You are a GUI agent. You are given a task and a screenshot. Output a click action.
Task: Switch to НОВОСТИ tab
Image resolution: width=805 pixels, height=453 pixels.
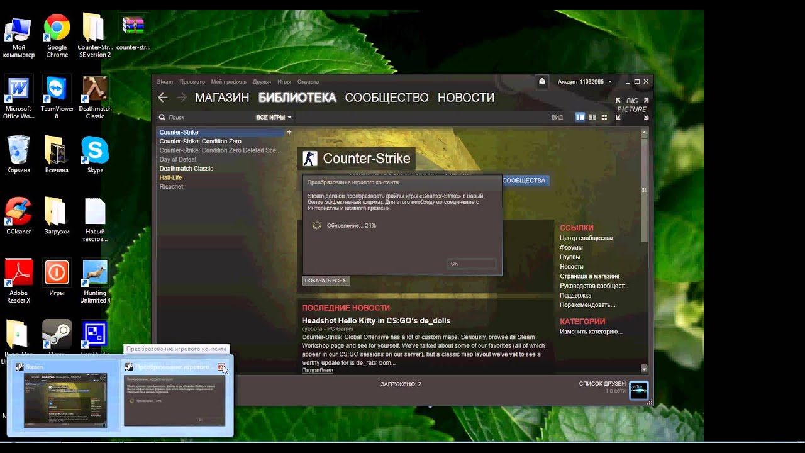click(x=466, y=98)
